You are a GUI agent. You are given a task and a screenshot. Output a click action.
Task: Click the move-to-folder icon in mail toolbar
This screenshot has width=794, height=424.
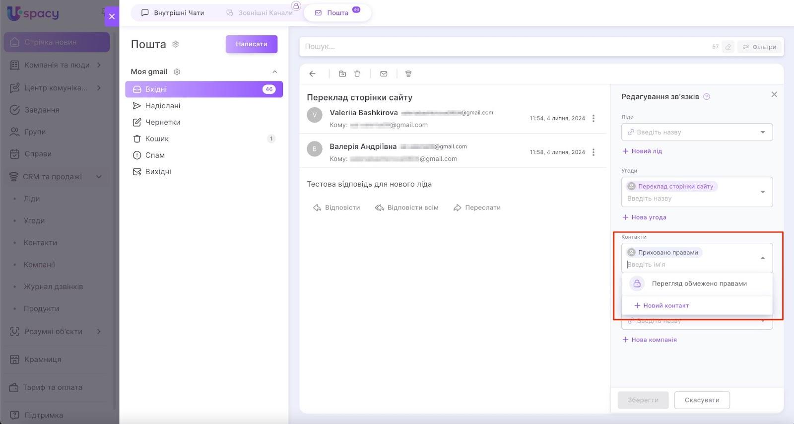coord(342,73)
